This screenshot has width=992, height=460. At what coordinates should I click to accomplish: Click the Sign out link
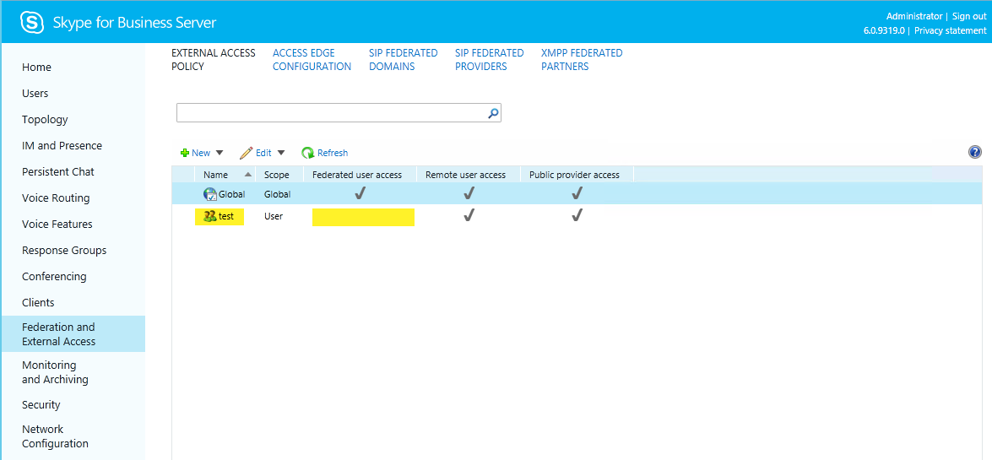[x=969, y=16]
